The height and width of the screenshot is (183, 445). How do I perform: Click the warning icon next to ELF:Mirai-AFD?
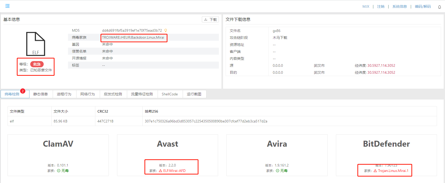[x=160, y=171]
